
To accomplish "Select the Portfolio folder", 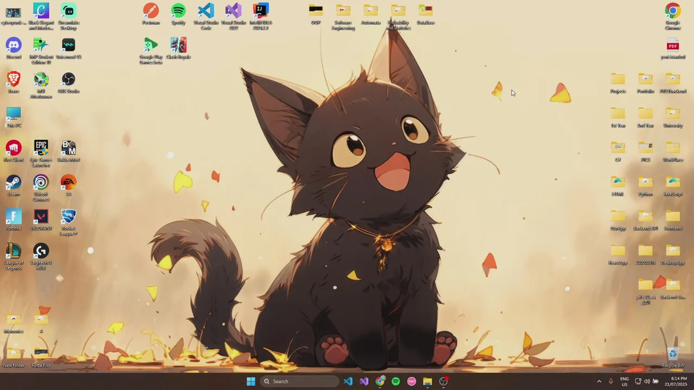I will (645, 83).
